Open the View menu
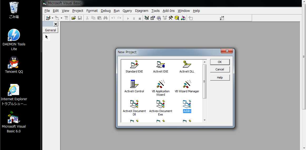 click(65, 11)
